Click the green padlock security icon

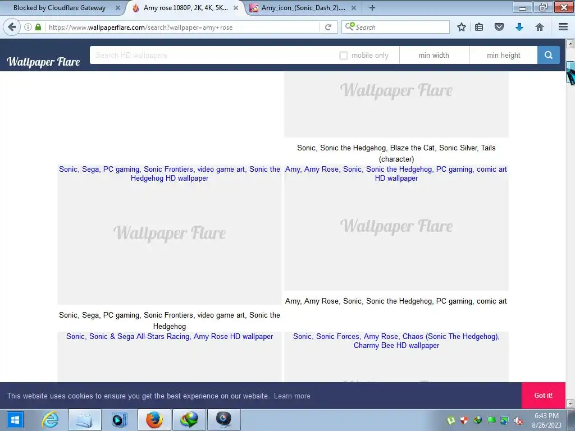38,27
